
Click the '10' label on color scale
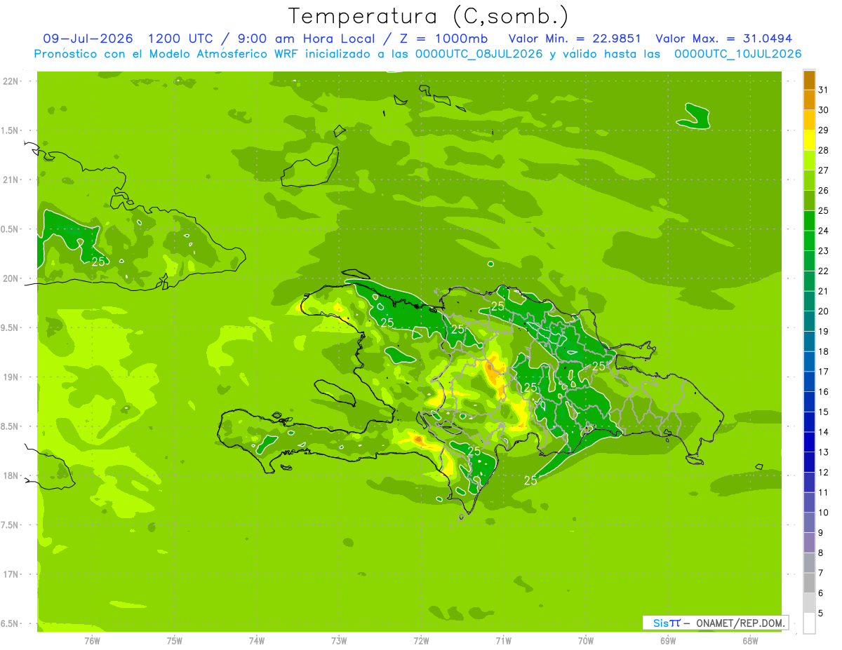(x=824, y=513)
